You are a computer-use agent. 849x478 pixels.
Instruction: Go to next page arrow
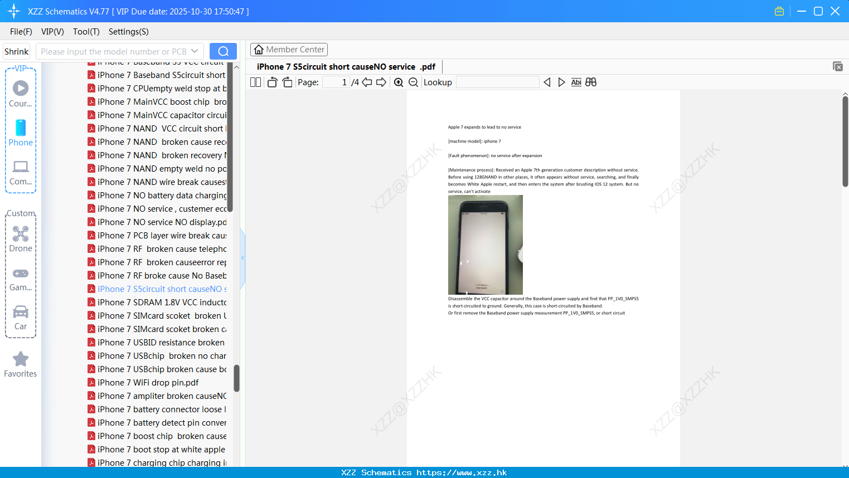[x=381, y=82]
